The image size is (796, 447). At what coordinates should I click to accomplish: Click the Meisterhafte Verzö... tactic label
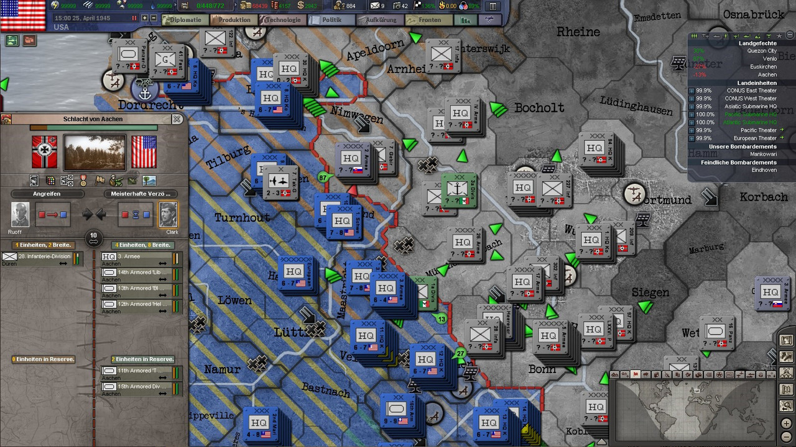click(140, 194)
